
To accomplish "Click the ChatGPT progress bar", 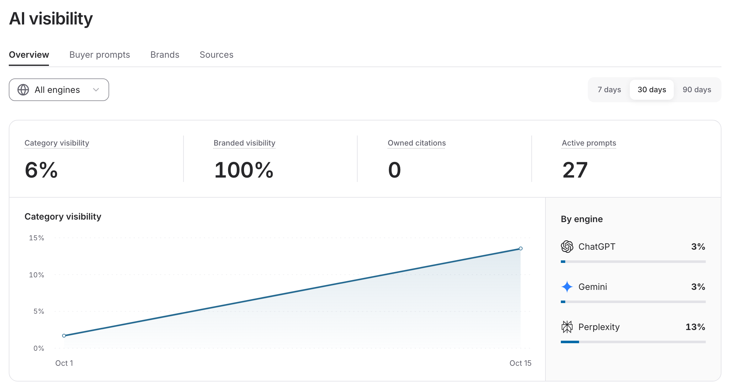I will (633, 262).
